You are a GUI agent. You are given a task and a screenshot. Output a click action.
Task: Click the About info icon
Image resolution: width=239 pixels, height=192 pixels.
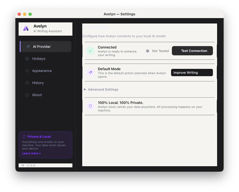pos(27,95)
